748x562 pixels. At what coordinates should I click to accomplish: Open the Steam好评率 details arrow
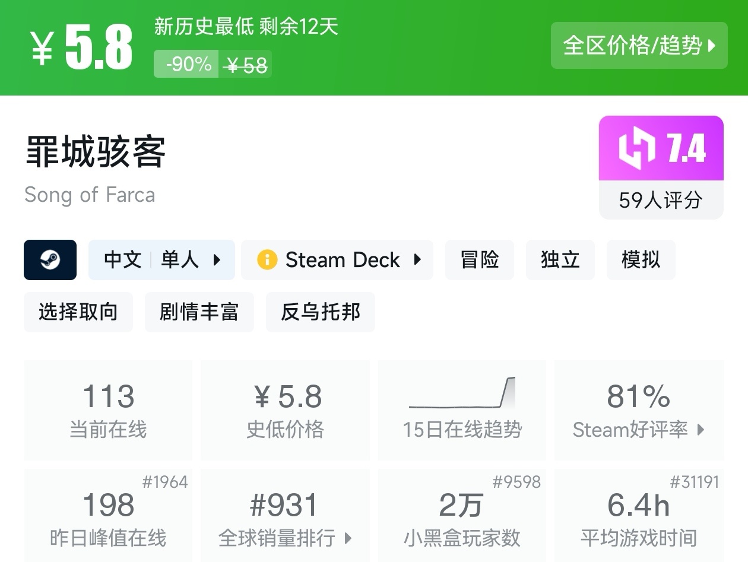(x=701, y=430)
